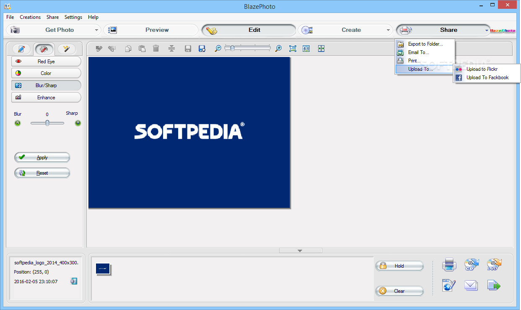Click the green Blur smiley icon
The width and height of the screenshot is (521, 310).
[18, 123]
